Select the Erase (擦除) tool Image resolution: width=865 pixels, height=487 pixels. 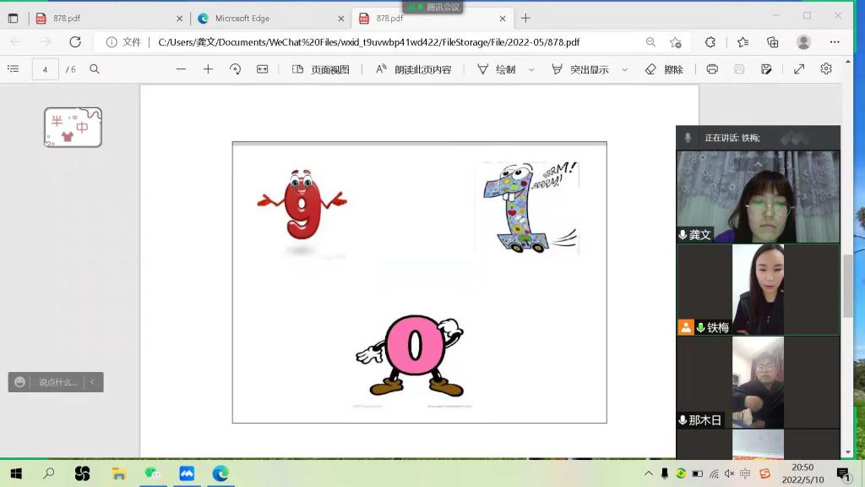pos(664,69)
